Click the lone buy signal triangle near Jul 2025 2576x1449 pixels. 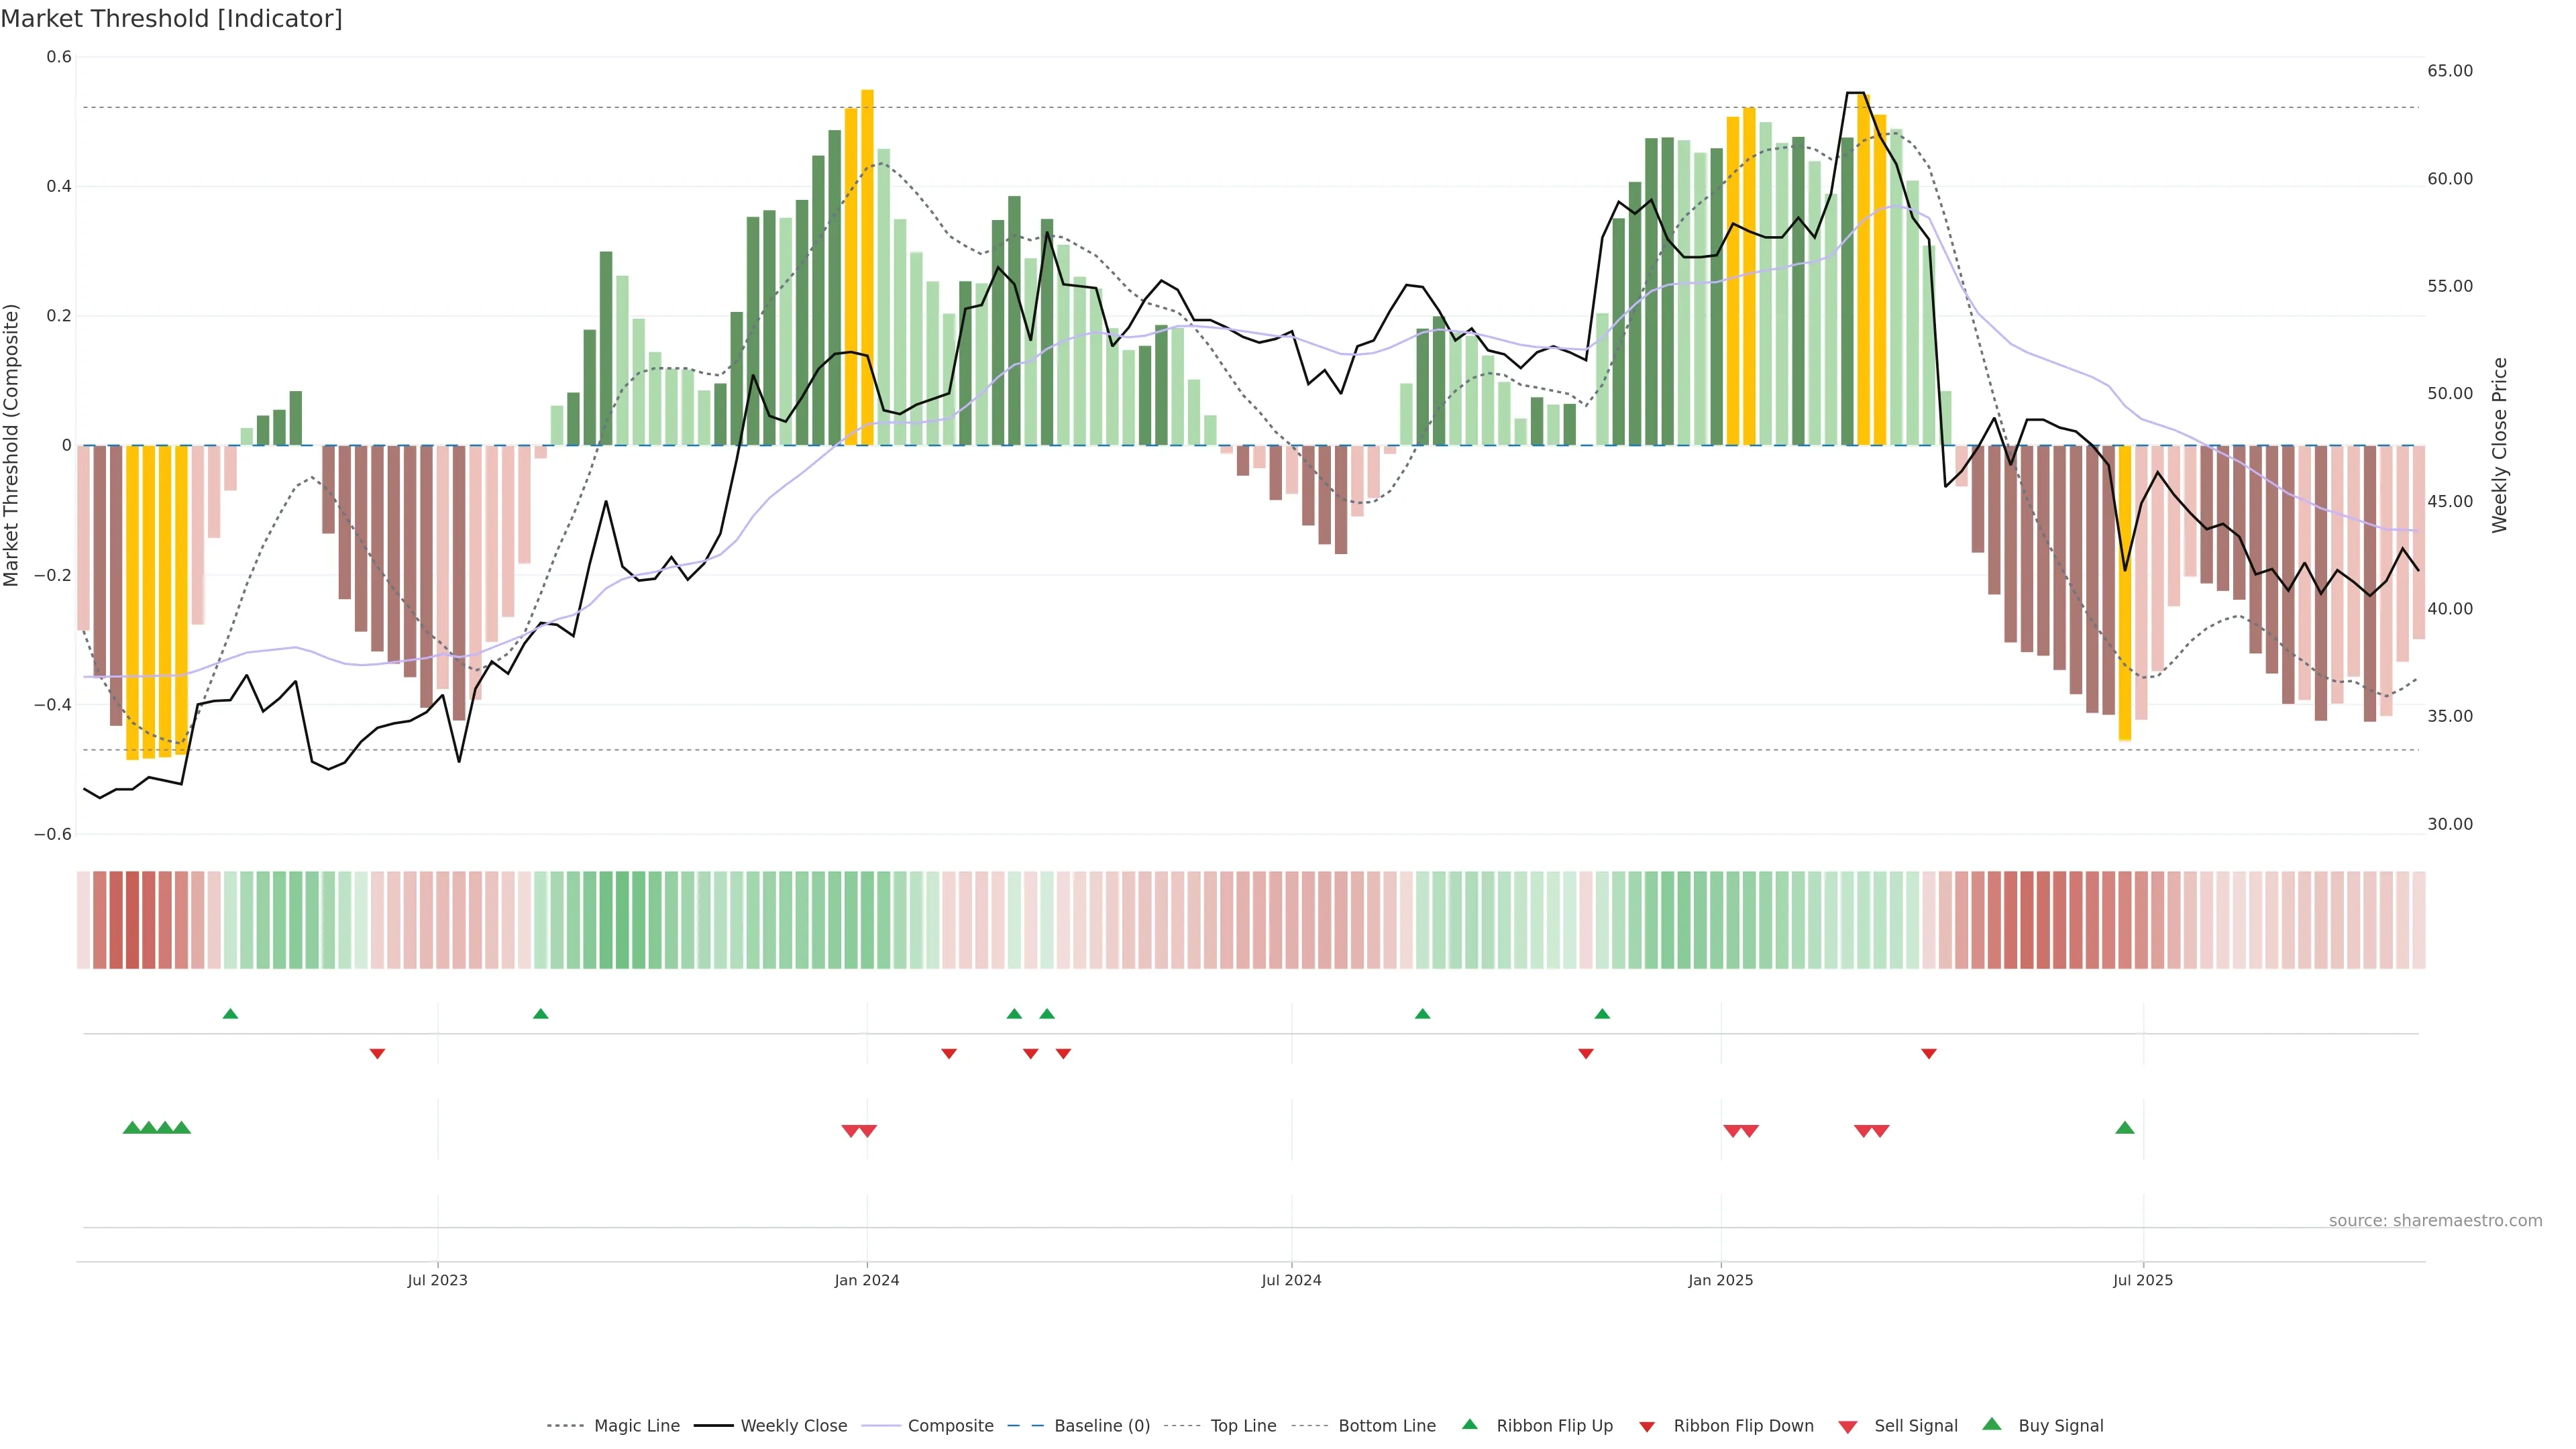tap(2125, 1128)
